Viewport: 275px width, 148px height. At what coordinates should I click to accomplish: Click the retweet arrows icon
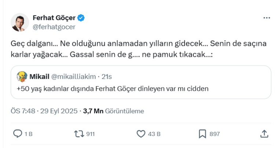pyautogui.click(x=79, y=134)
